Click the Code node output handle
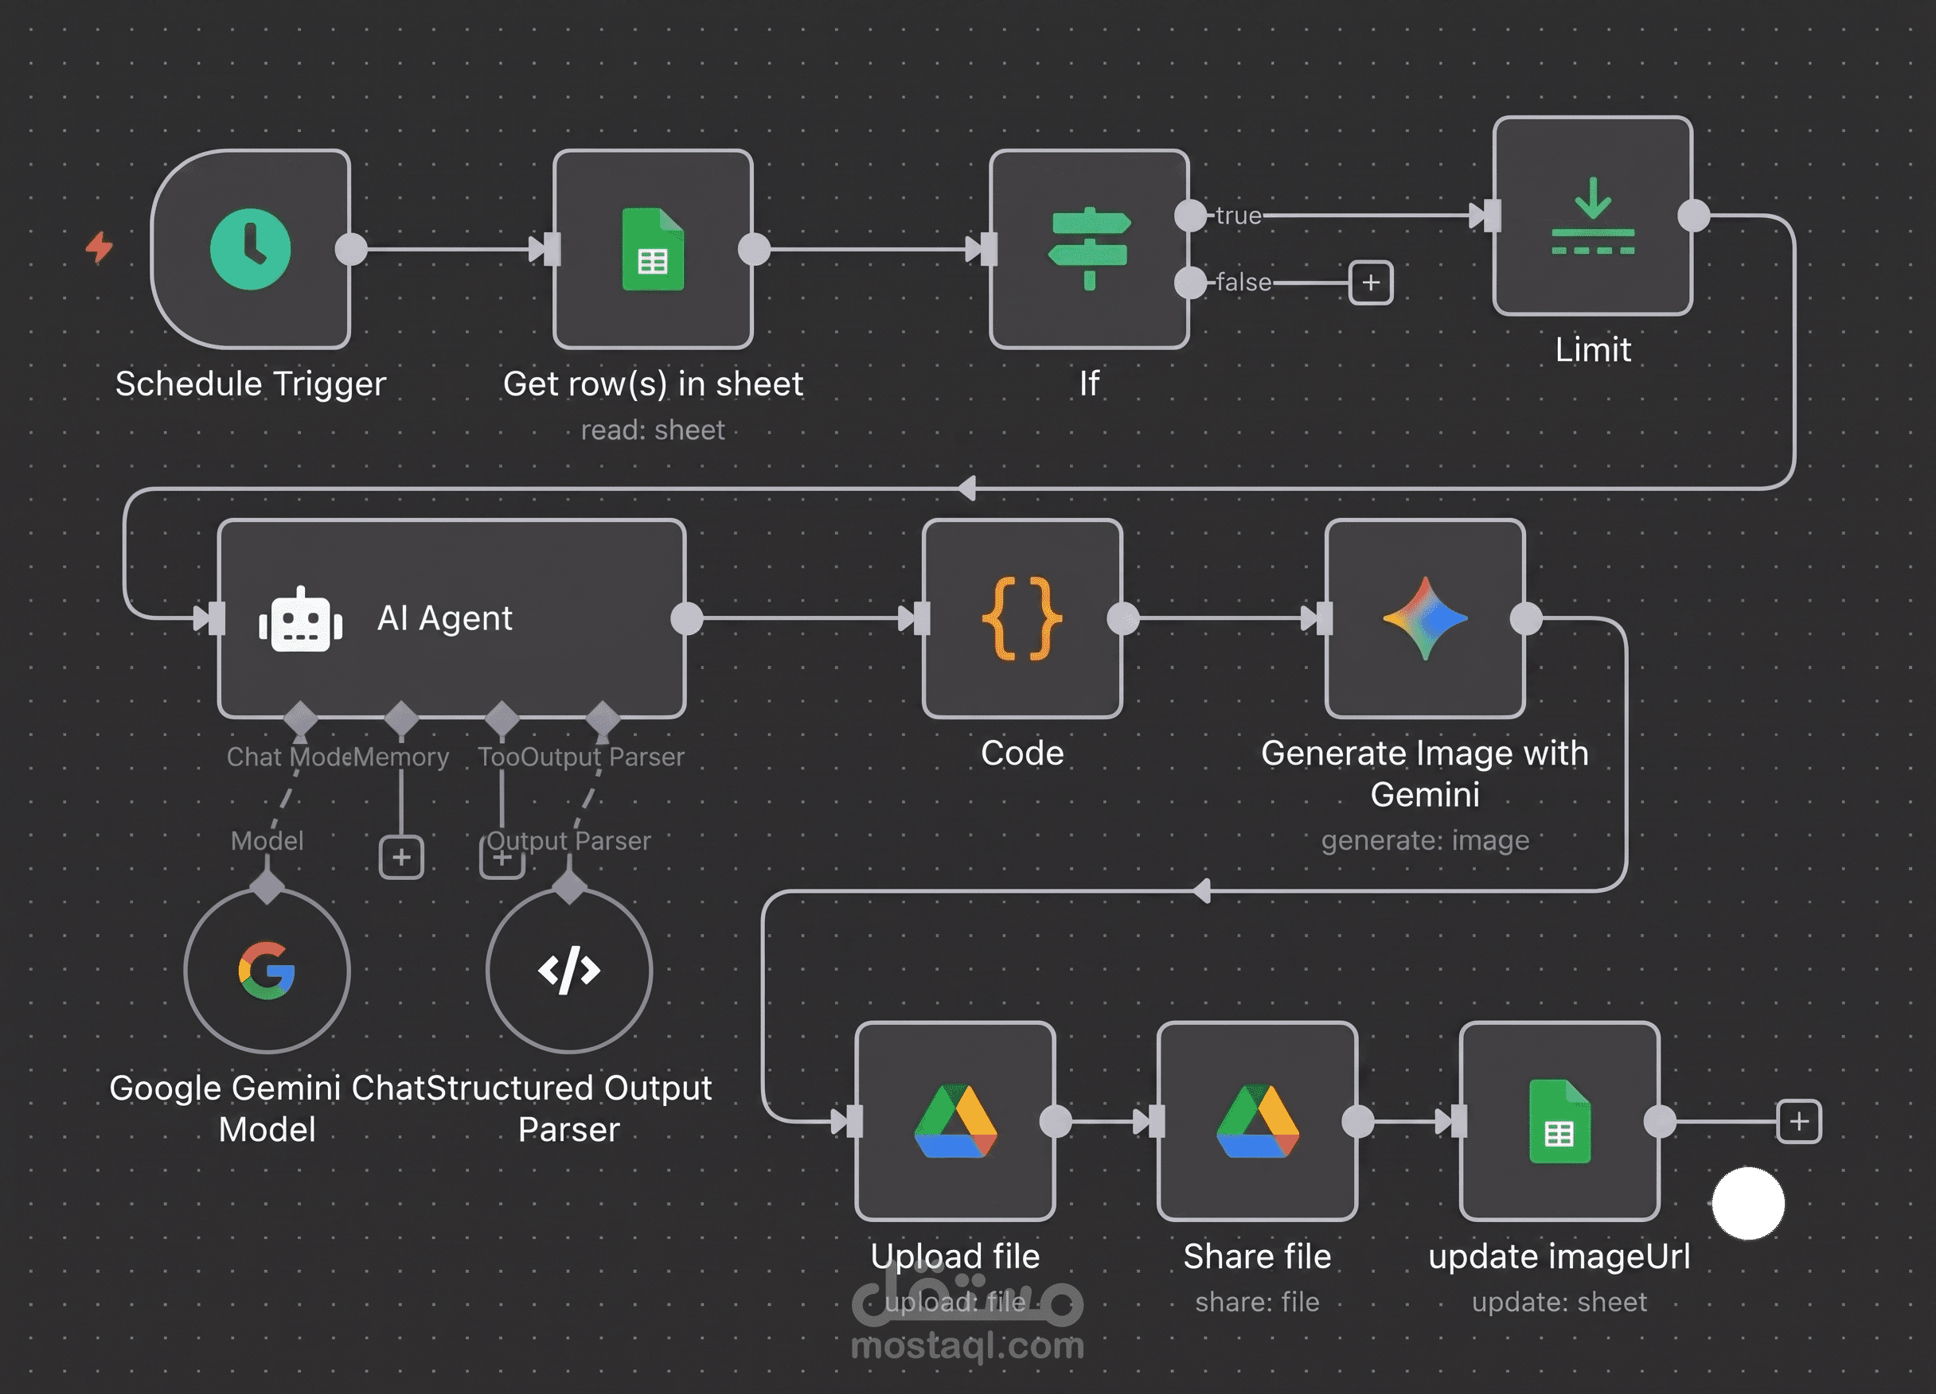Image resolution: width=1936 pixels, height=1394 pixels. 1122,618
